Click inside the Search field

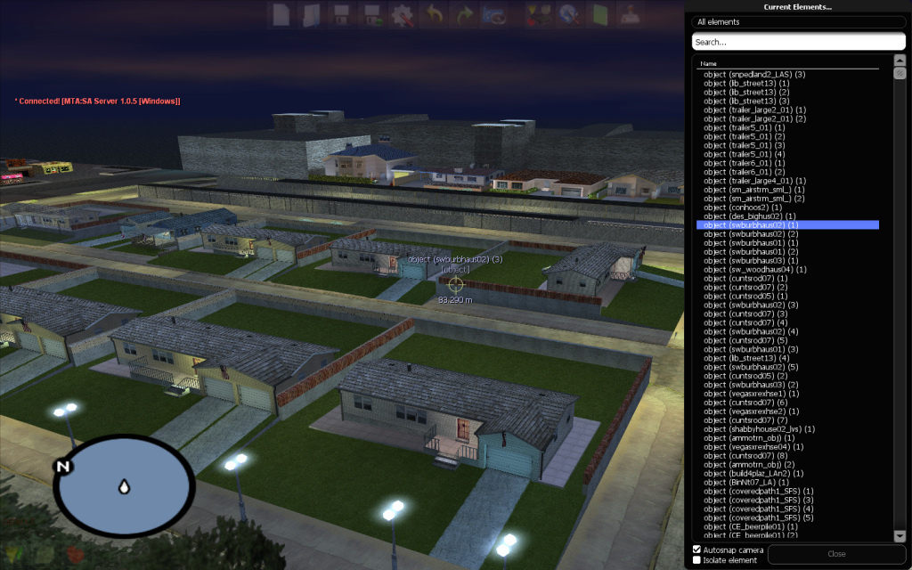(x=797, y=41)
